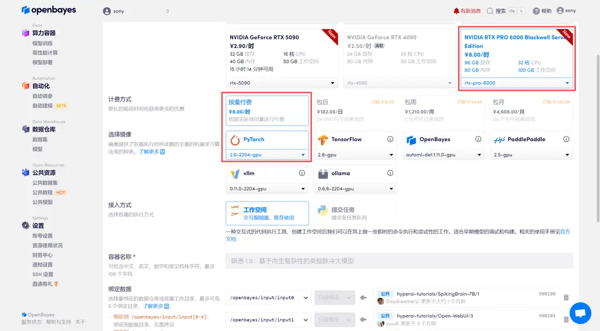
Task: Click the gift icon next to 邀请有礼
Action: pos(56,284)
